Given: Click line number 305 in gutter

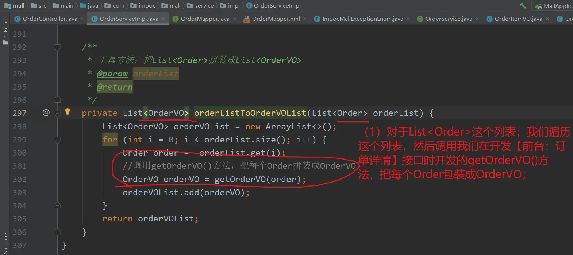Looking at the screenshot, I should (x=20, y=219).
